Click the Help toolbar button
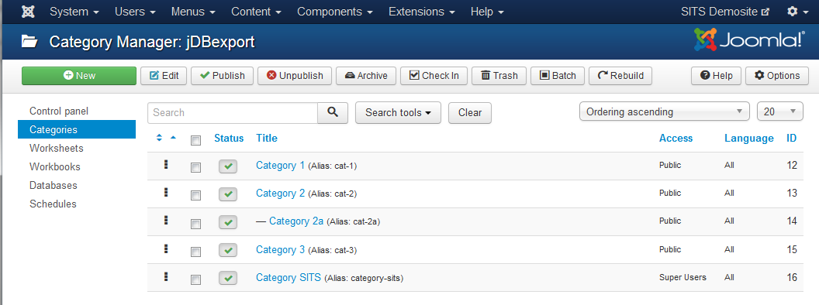 click(x=716, y=76)
